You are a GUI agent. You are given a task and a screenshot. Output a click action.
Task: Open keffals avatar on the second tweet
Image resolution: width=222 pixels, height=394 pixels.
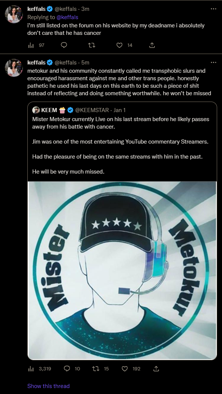pyautogui.click(x=14, y=68)
